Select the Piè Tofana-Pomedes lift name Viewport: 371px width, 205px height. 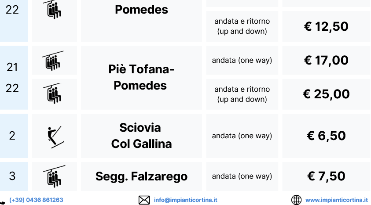click(x=140, y=77)
